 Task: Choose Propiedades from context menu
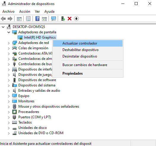coord(88,73)
